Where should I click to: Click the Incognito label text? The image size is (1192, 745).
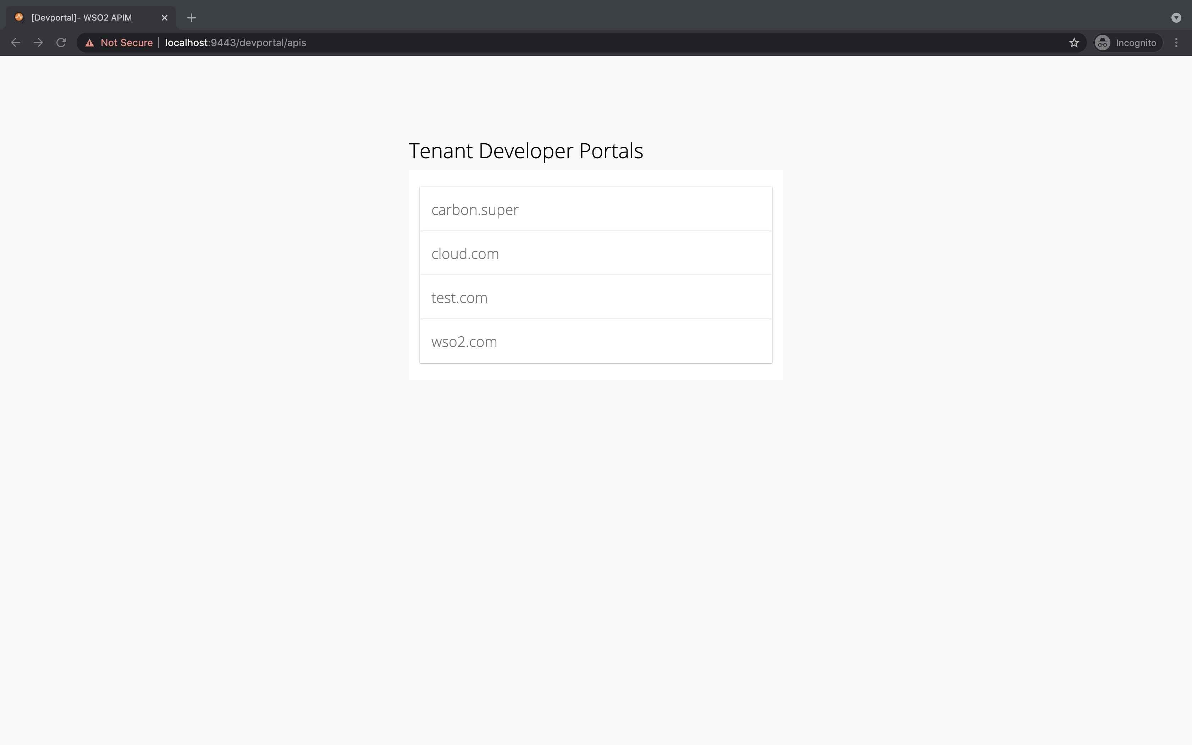[x=1136, y=43]
